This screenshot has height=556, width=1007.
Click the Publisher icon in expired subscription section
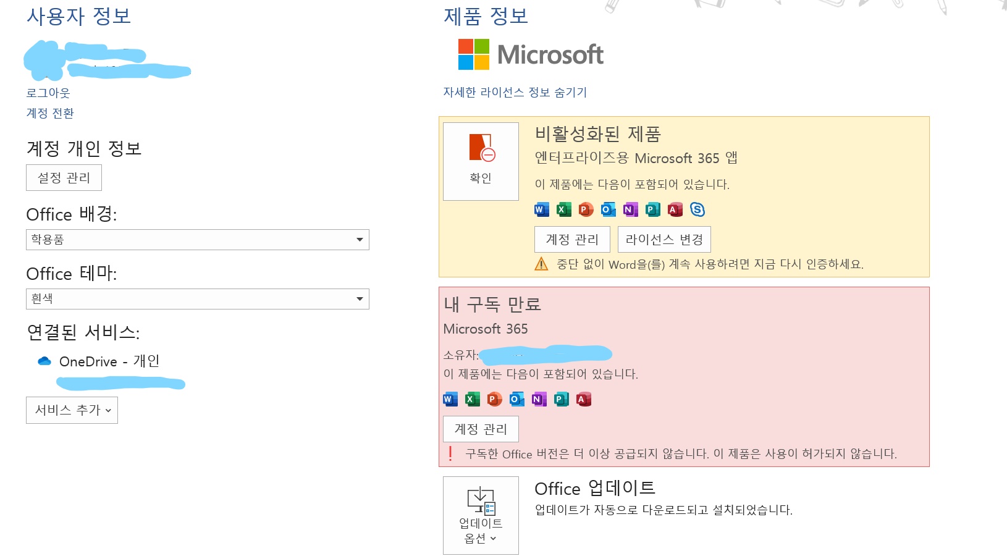tap(562, 399)
